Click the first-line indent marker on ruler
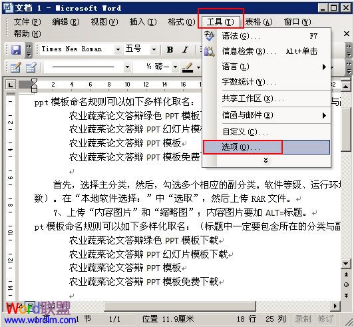This screenshot has width=354, height=327. [34, 81]
